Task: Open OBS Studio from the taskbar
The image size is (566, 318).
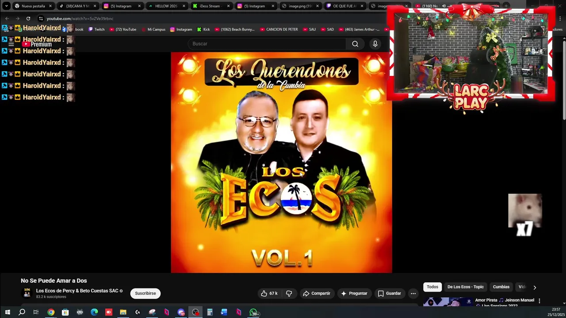Action: click(x=195, y=312)
